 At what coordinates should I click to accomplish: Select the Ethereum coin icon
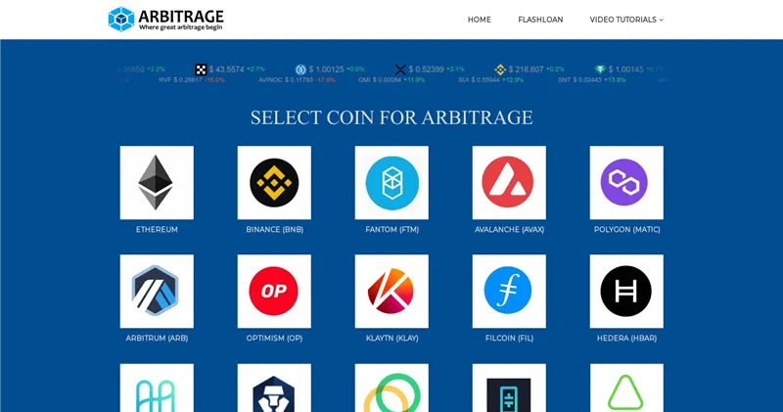[x=157, y=182]
